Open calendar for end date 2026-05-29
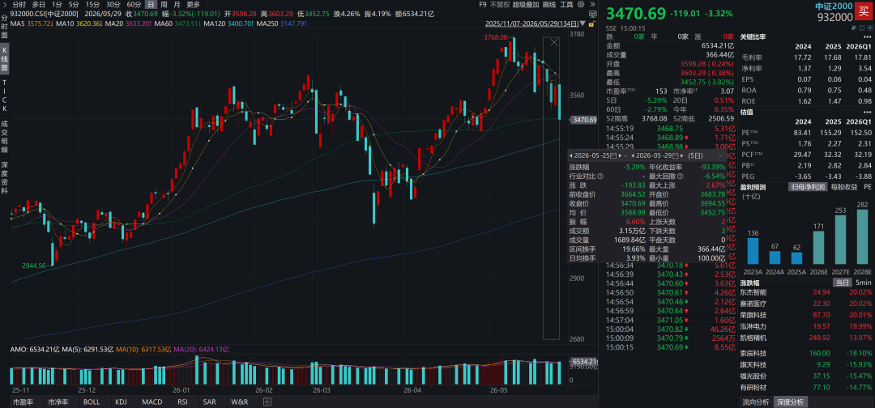 tap(677, 155)
